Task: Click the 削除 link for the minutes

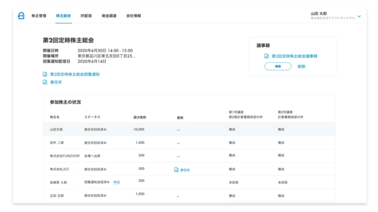Action: pyautogui.click(x=301, y=66)
